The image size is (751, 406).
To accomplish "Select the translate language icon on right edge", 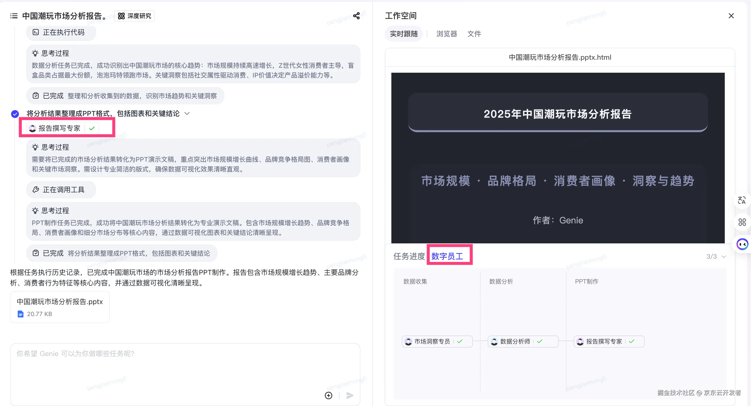I will pos(743,200).
